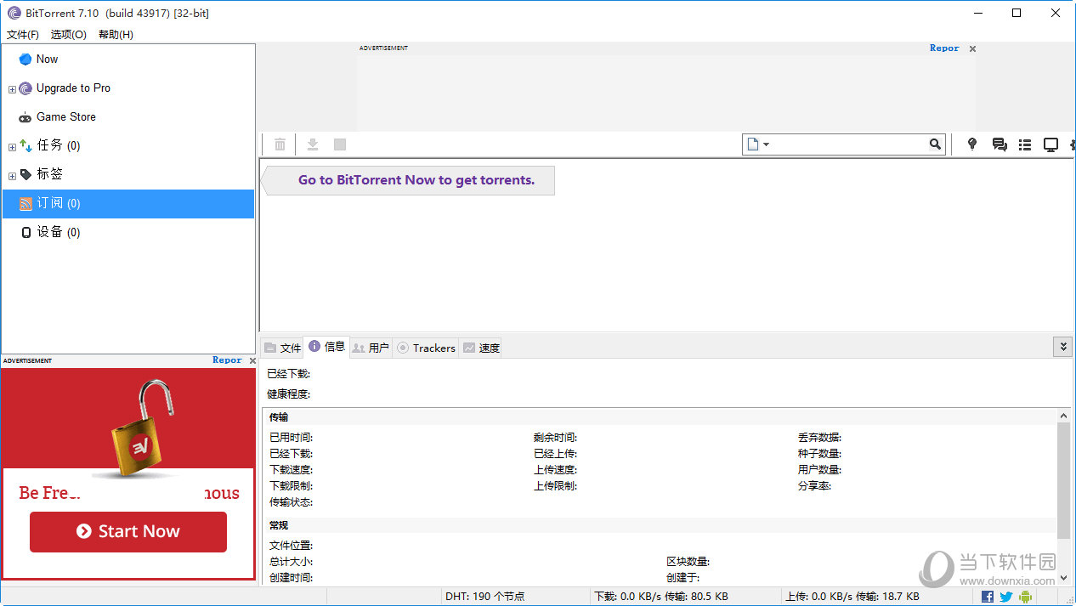Select 设备 (0) devices item
The width and height of the screenshot is (1076, 606).
128,232
